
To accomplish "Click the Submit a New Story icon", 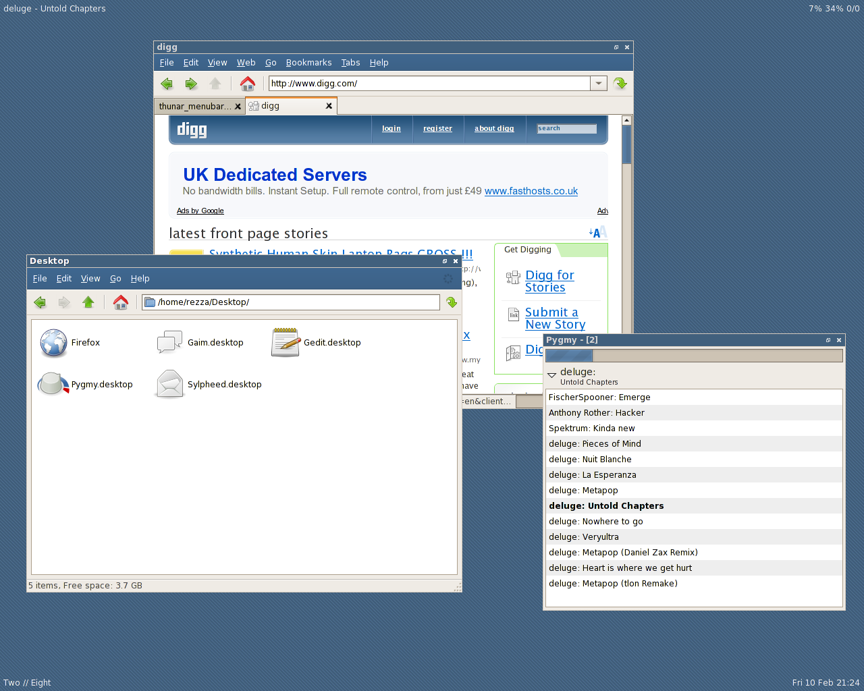I will [x=514, y=314].
